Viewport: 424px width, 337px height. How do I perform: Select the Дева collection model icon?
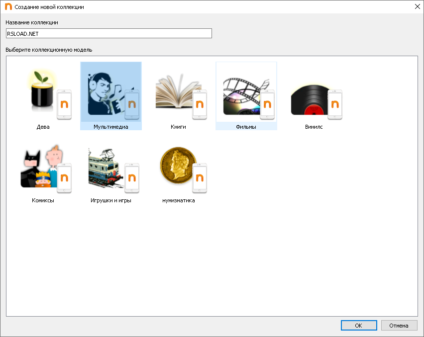[49, 93]
